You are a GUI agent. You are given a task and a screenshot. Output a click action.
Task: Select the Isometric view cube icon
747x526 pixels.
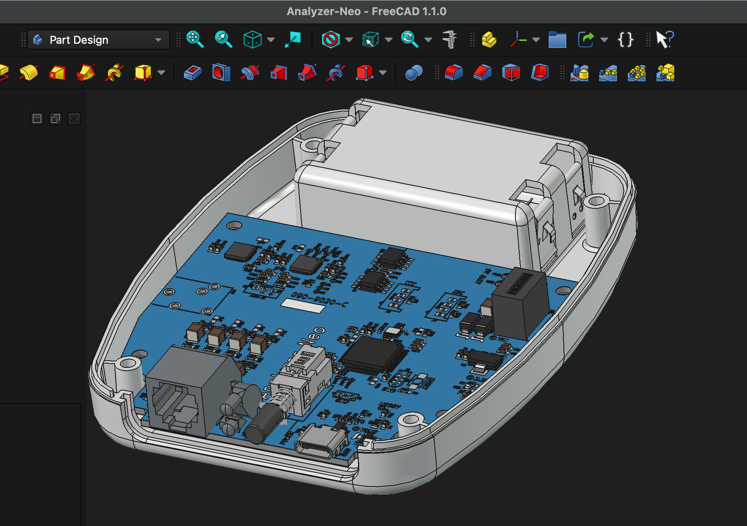pos(253,40)
